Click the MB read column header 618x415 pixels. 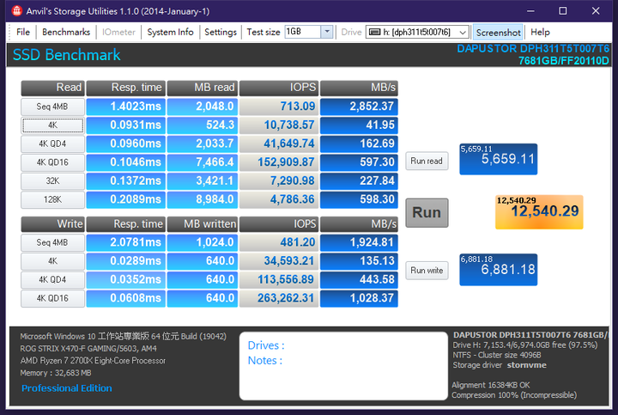pos(203,88)
